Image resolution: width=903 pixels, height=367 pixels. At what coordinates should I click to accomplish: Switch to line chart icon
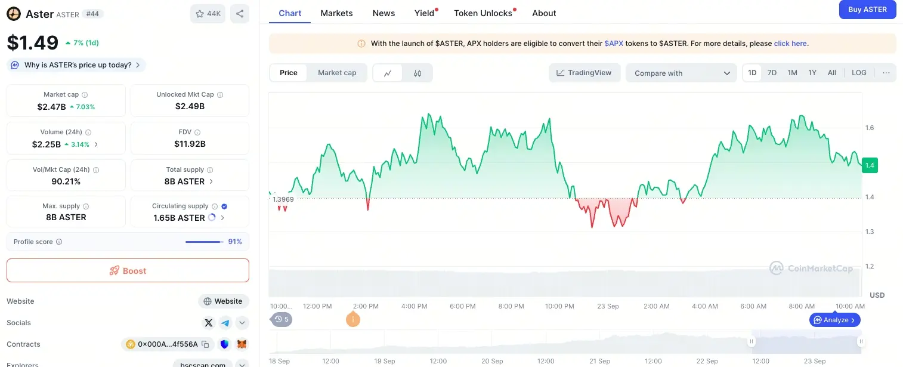click(x=388, y=73)
